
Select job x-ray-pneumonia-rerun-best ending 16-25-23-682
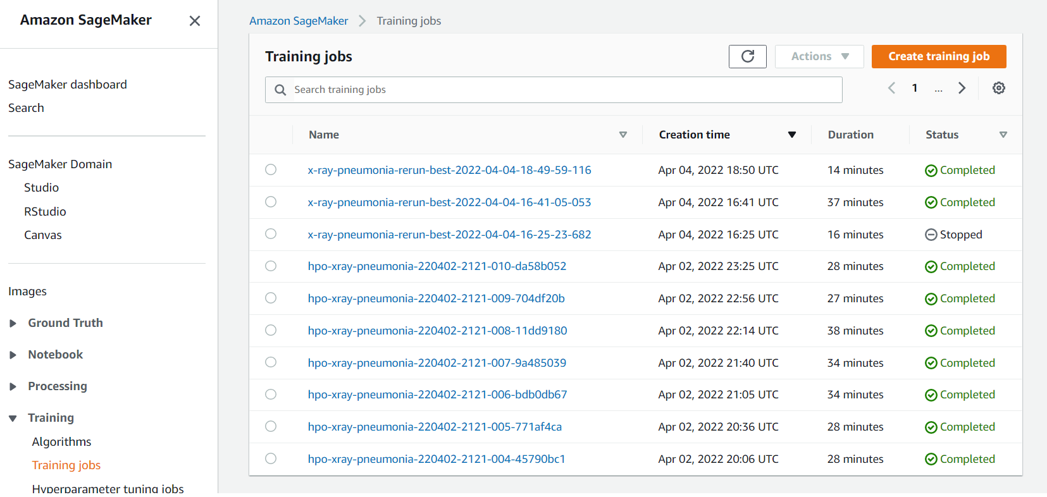click(271, 234)
